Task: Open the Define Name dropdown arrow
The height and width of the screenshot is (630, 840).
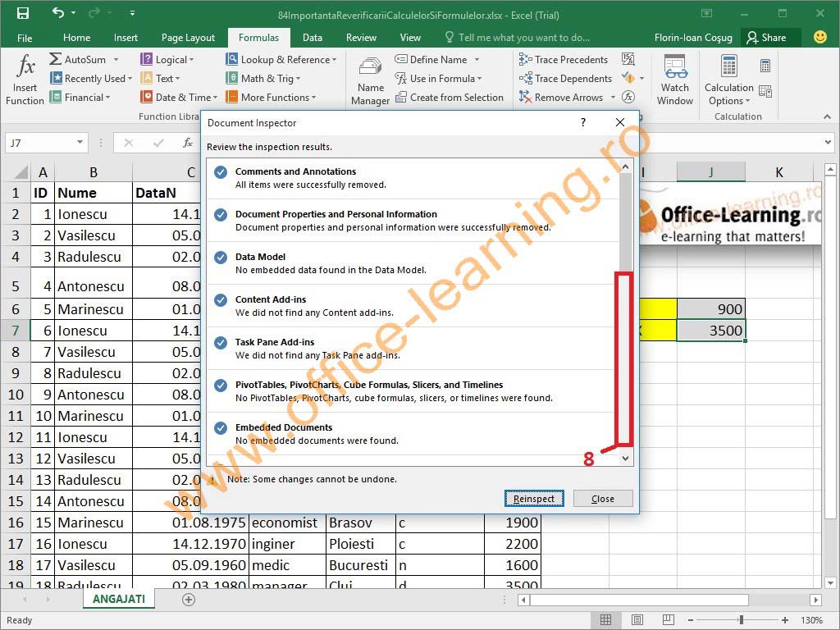Action: tap(477, 59)
